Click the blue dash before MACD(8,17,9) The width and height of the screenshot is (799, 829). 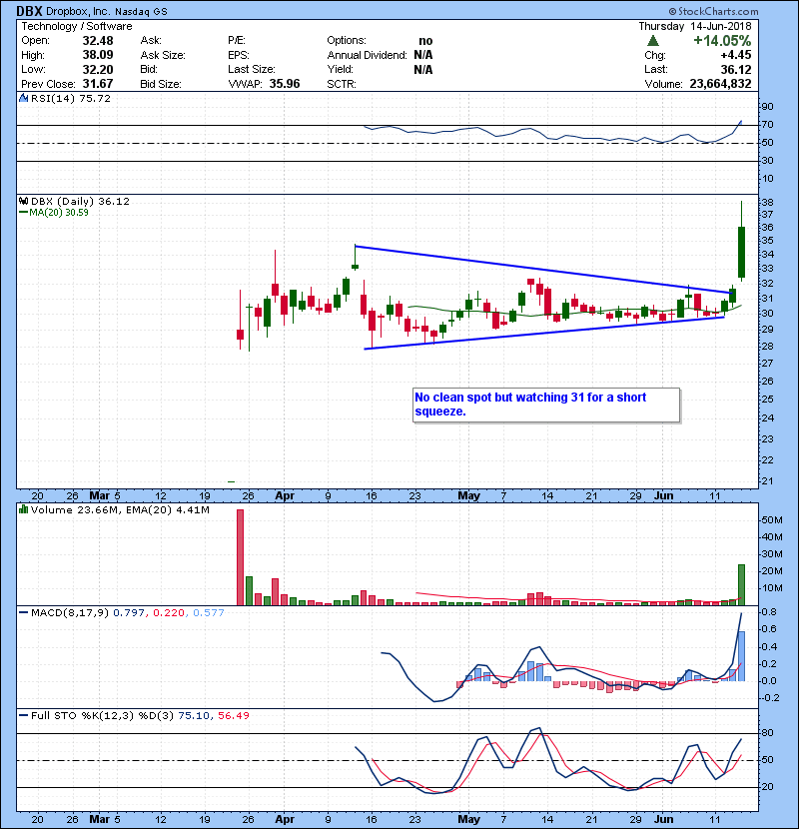point(23,613)
